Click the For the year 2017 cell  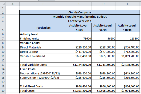click(80, 21)
